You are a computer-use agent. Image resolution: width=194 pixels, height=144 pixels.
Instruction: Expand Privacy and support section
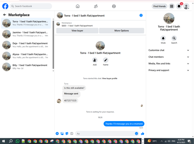169,70
